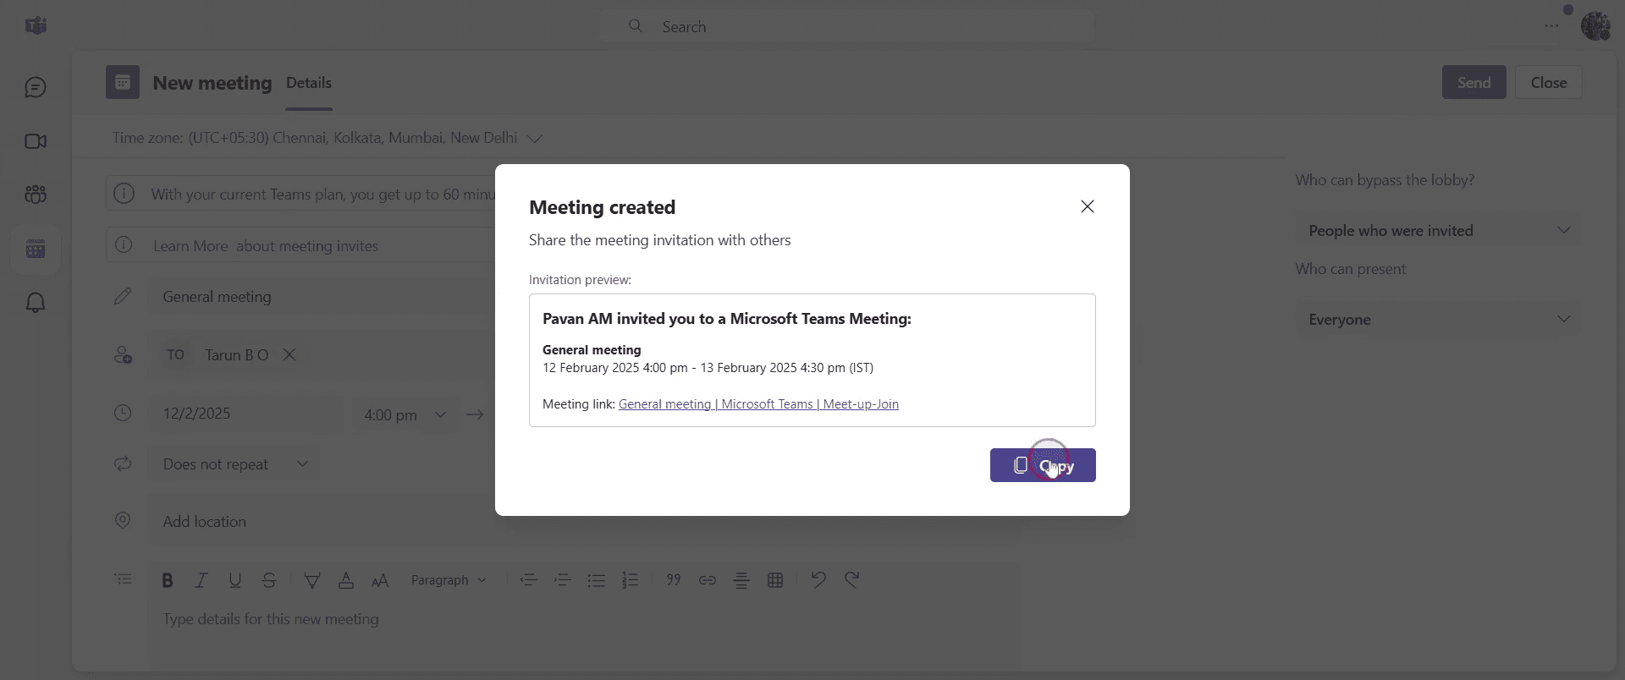Open the Does not repeat dropdown

(x=234, y=464)
